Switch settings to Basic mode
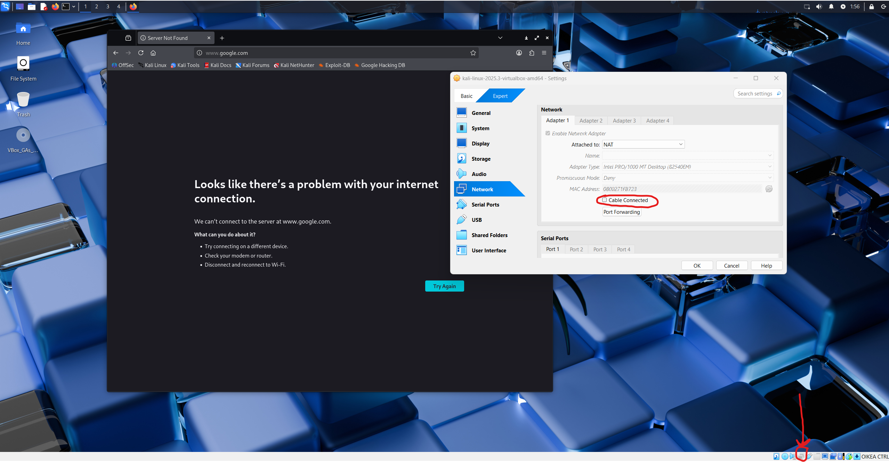 [x=466, y=96]
